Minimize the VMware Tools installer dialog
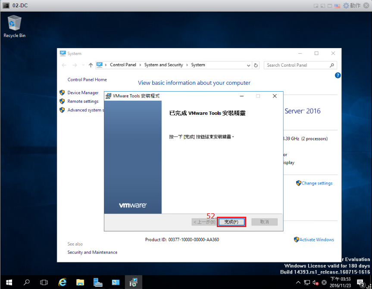Screen dimensions: 372x289 pos(242,96)
